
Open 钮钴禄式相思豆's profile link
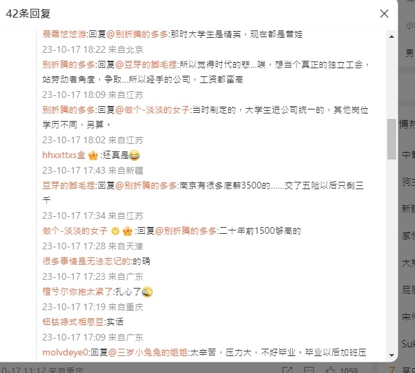tap(73, 322)
